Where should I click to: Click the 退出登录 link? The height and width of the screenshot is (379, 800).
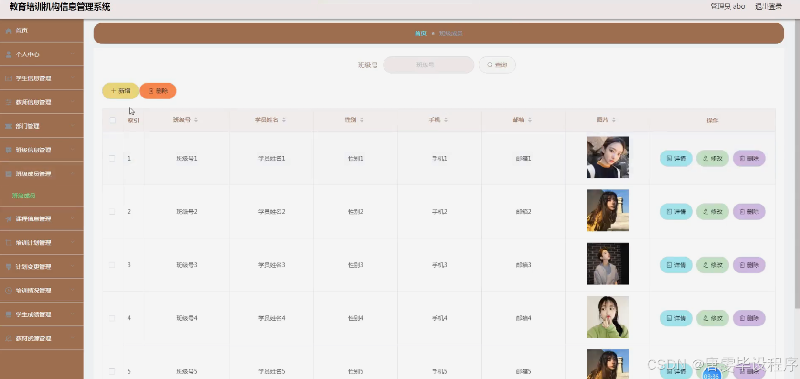coord(768,6)
